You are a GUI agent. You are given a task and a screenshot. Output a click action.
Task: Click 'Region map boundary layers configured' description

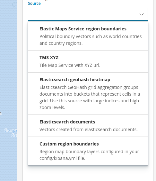(x=89, y=155)
